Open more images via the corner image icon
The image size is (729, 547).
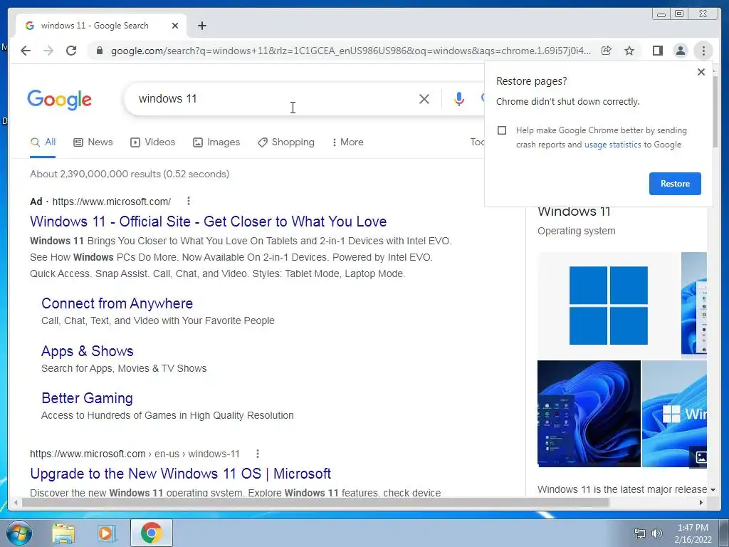[701, 457]
